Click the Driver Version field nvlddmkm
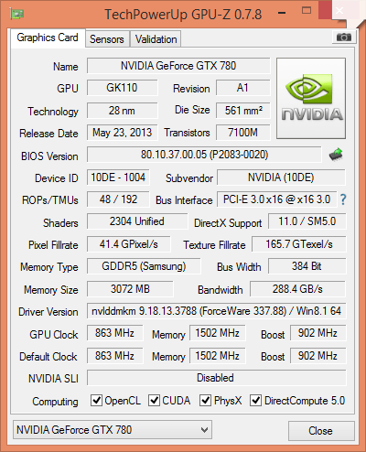Screen dimensions: 366x452 (x=216, y=311)
